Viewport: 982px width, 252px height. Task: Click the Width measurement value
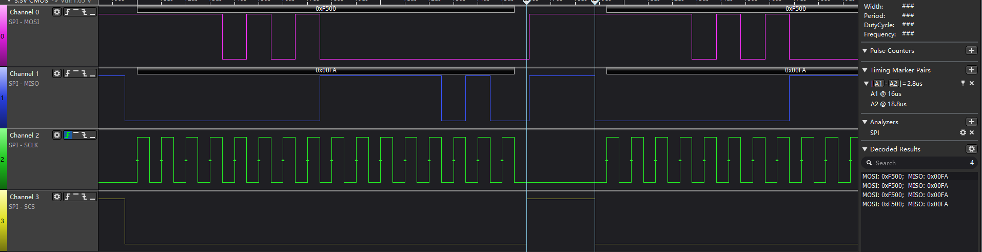point(908,6)
